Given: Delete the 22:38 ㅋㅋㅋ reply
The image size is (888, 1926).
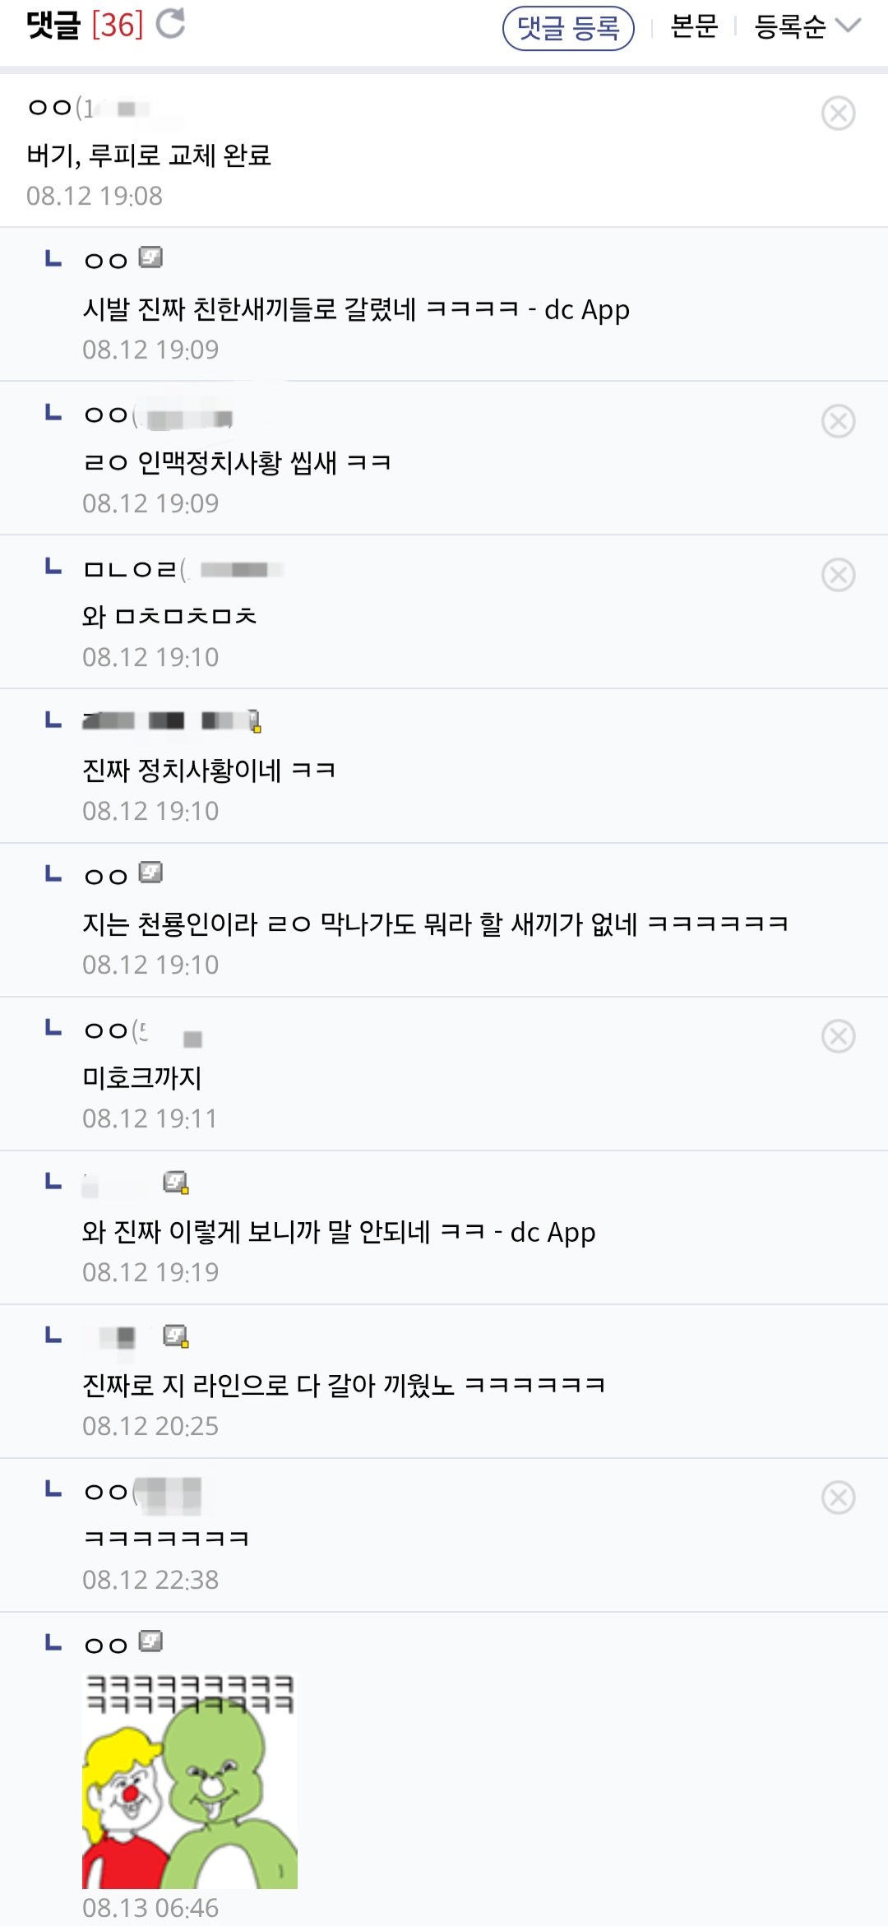Looking at the screenshot, I should (x=838, y=1498).
